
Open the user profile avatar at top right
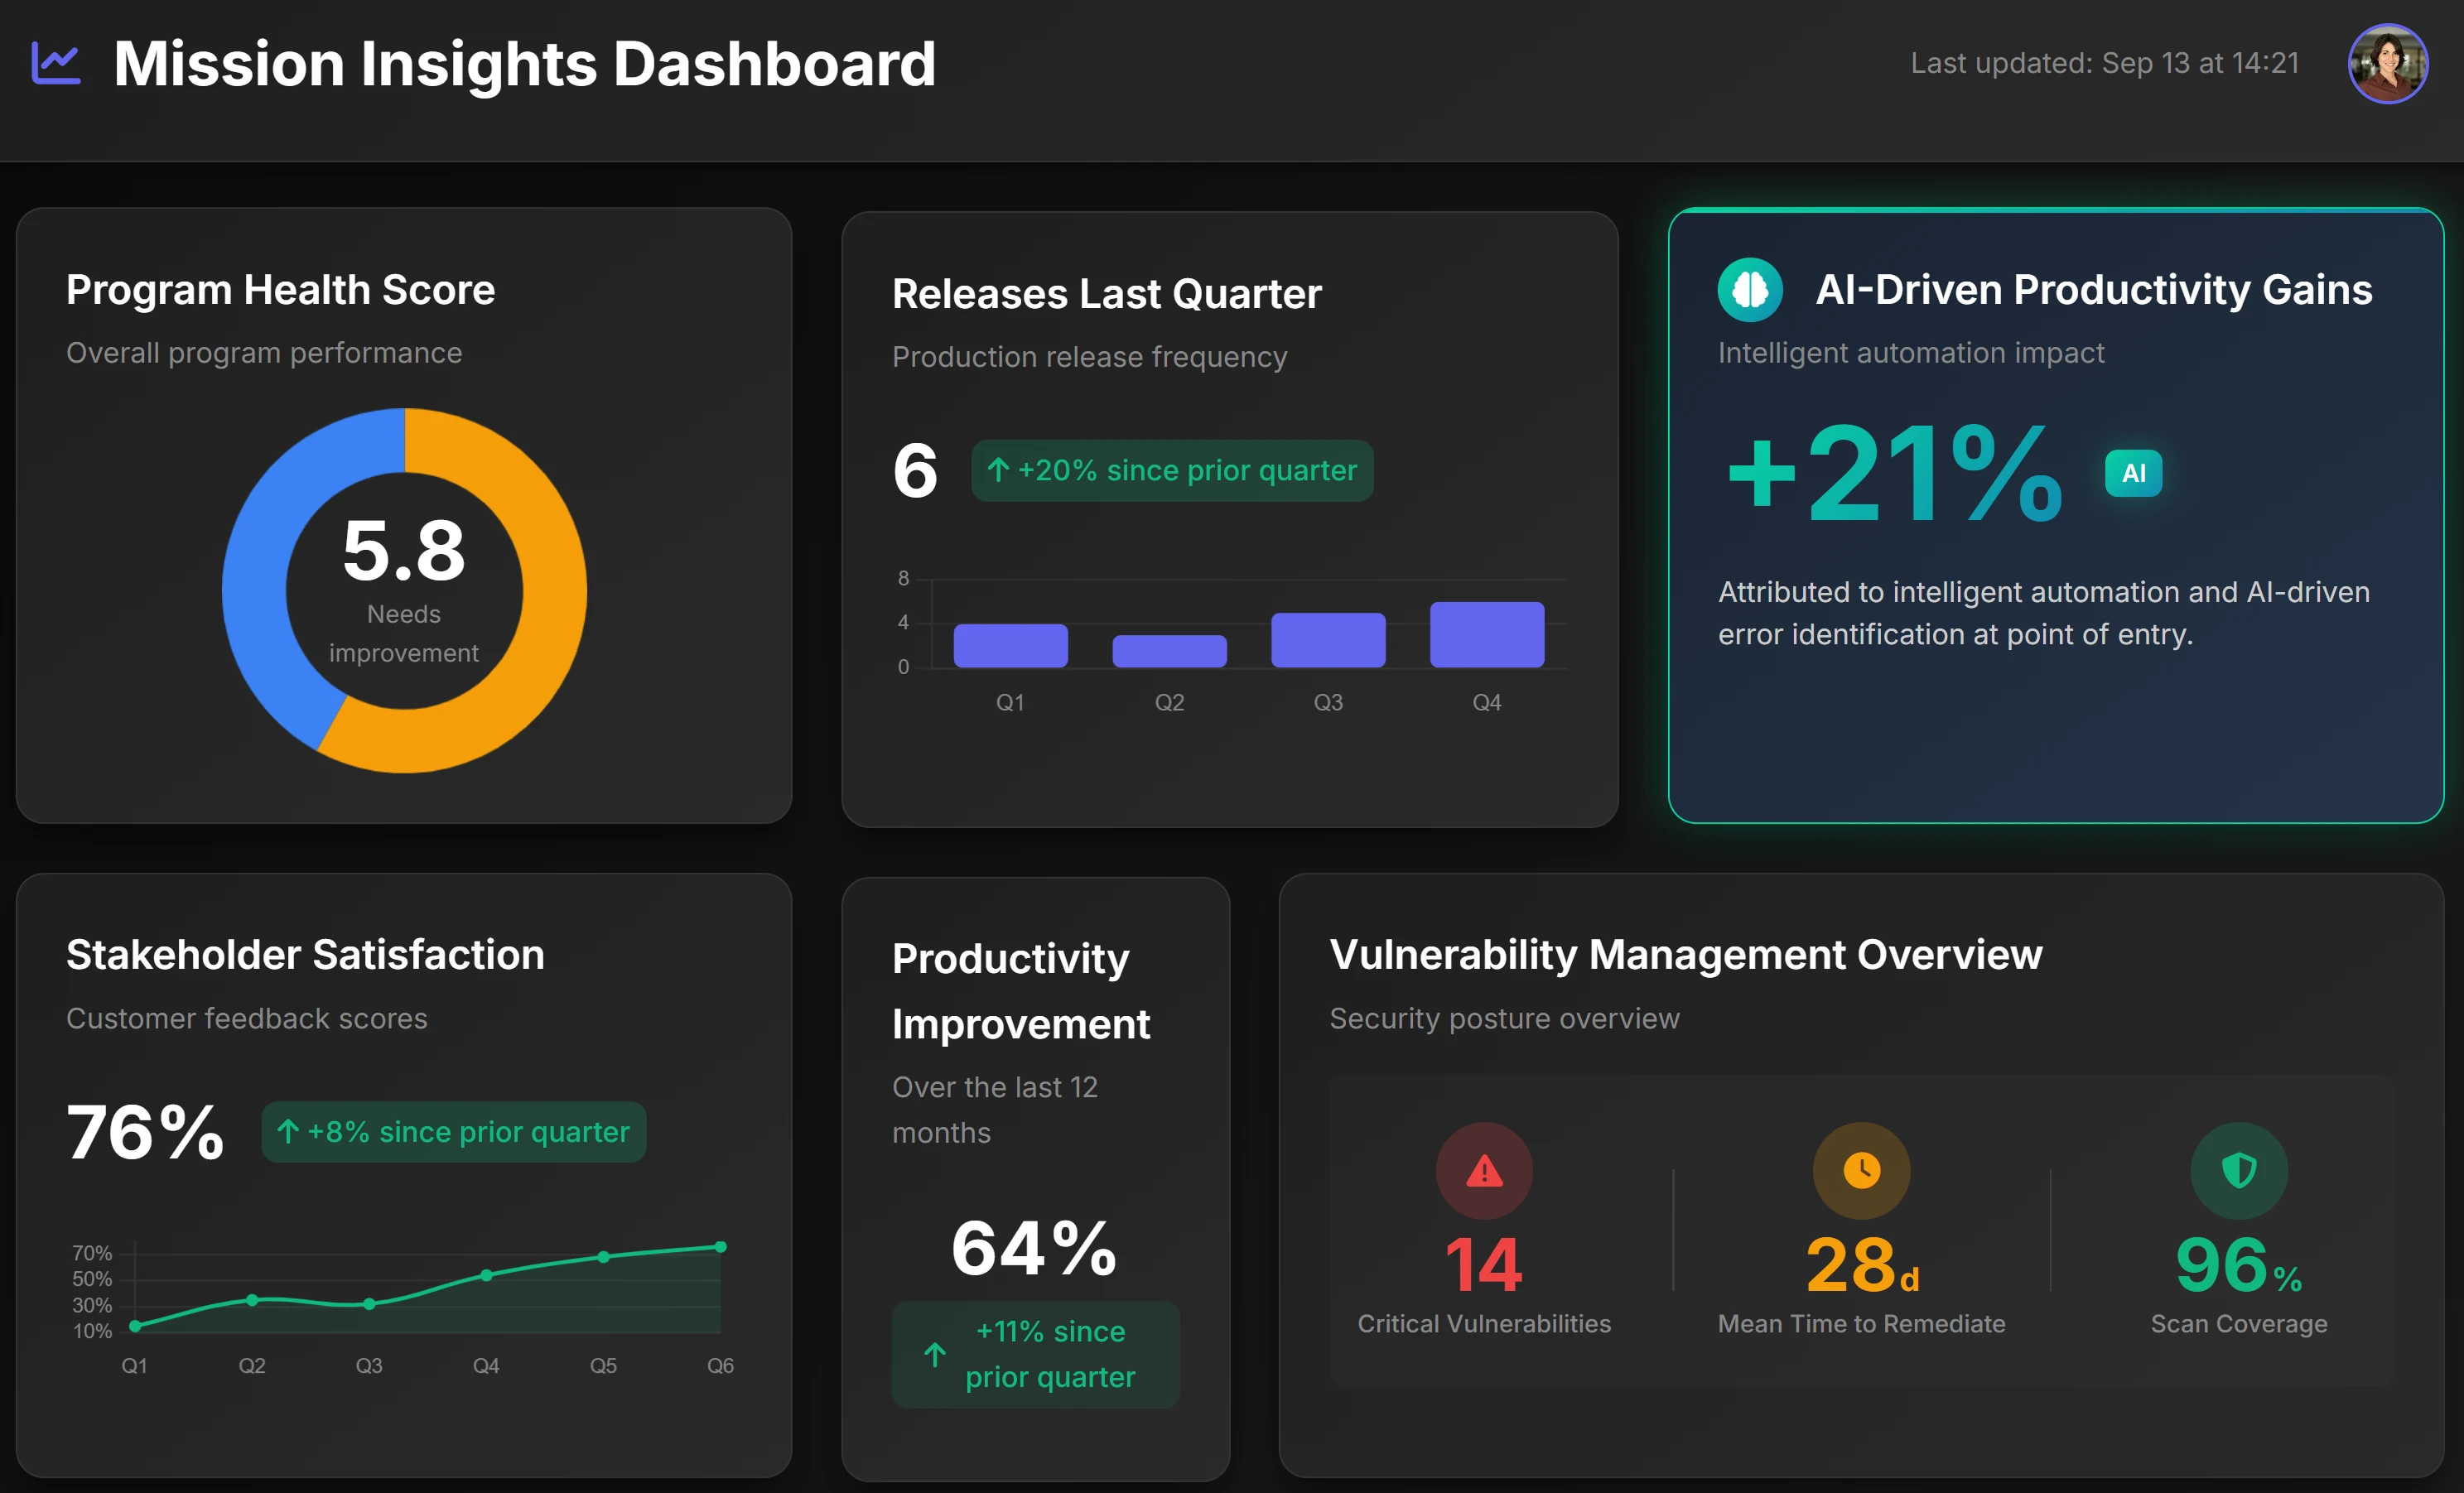2388,63
